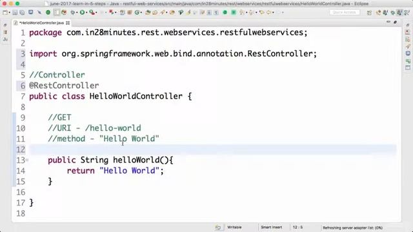Open the External Tools dropdown arrow
Image resolution: width=413 pixels, height=232 pixels.
click(96, 13)
